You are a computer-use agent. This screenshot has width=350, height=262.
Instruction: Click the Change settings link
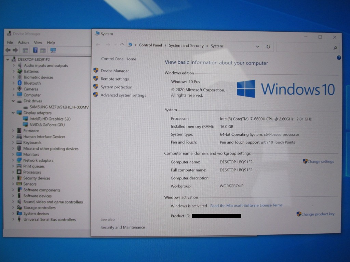321,161
